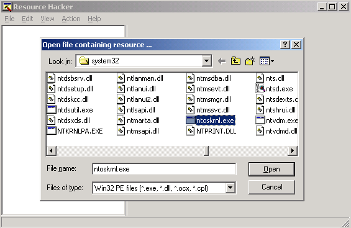Select ntmssvc.dll file icon
The width and height of the screenshot is (351, 228).
(x=191, y=109)
